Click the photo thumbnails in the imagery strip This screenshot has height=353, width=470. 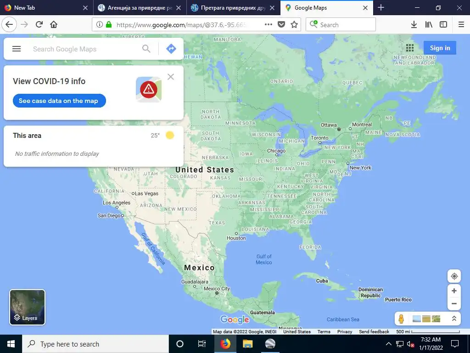coord(426,319)
